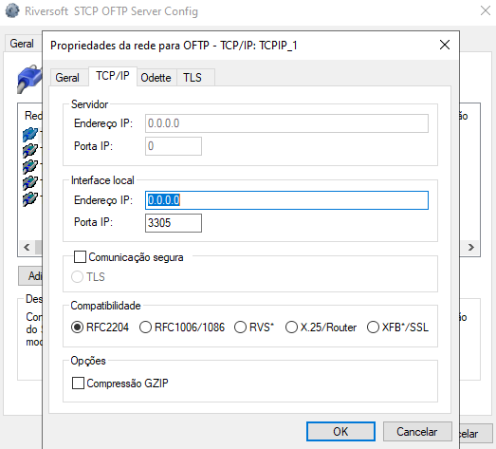Viewport: 496px width, 449px height.
Task: Enable the Comunicação segura checkbox
Action: click(x=80, y=257)
